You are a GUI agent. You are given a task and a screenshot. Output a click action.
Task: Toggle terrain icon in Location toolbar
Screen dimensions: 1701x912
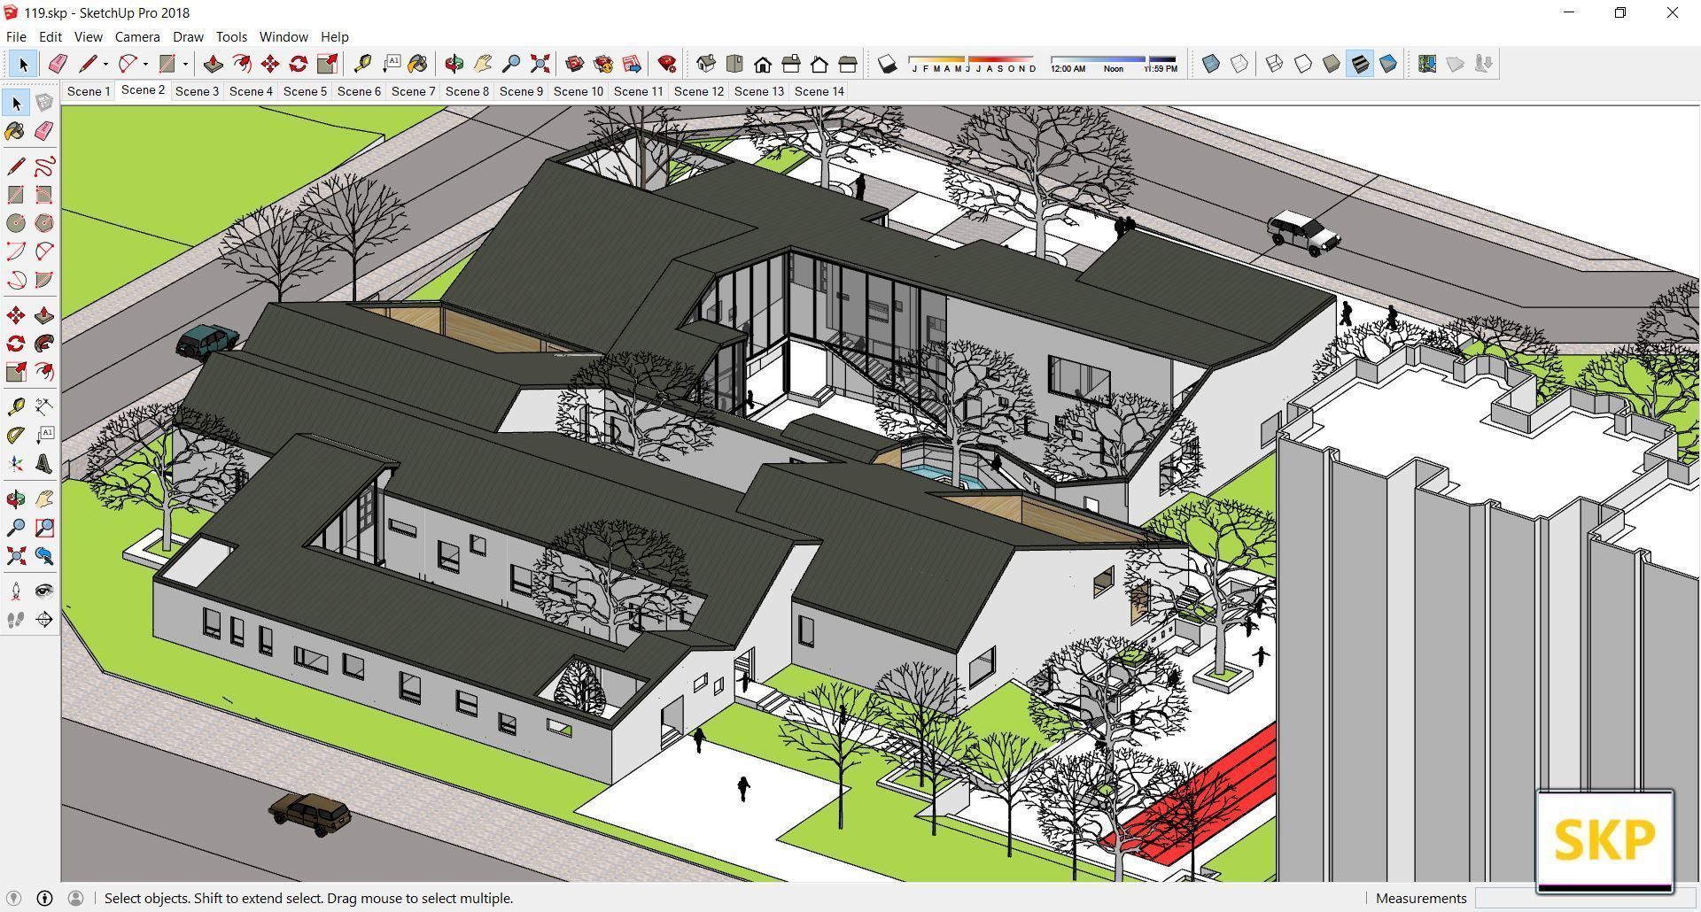pyautogui.click(x=1455, y=64)
